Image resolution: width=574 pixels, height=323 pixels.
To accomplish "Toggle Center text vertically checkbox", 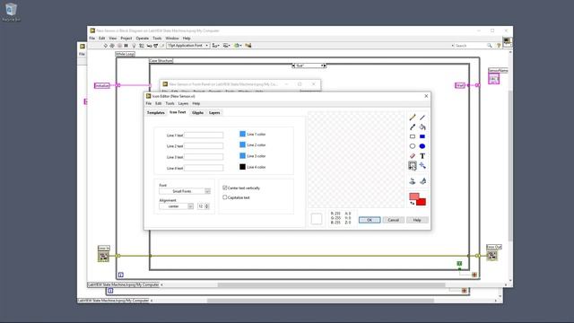I will click(x=225, y=188).
